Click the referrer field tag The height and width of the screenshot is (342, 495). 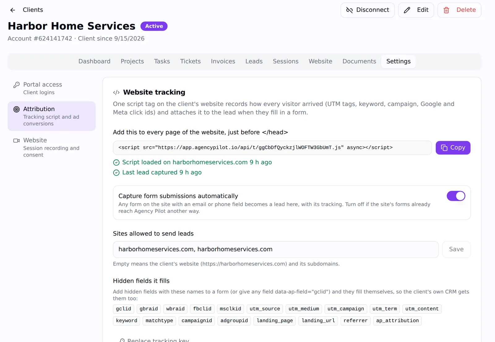click(x=355, y=321)
